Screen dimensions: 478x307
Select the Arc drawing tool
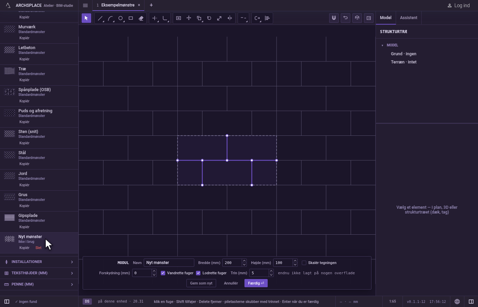[110, 18]
